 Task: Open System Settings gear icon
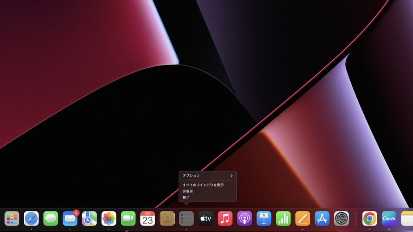341,218
